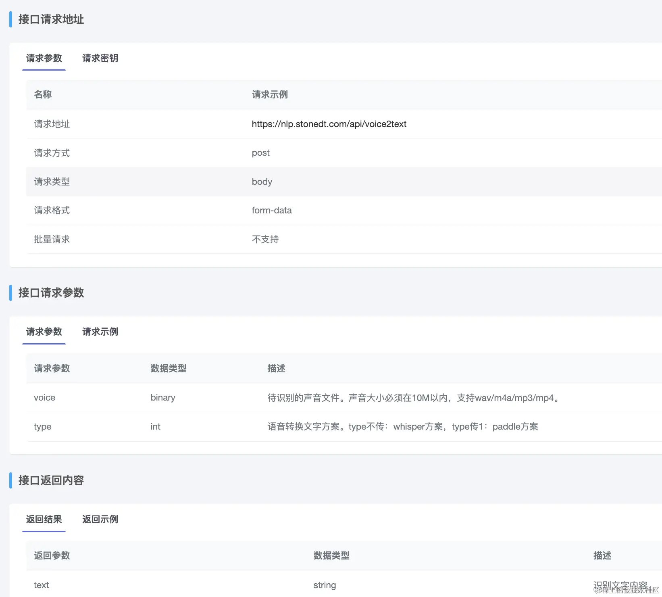Click the 'form-data' request format value

pos(272,210)
